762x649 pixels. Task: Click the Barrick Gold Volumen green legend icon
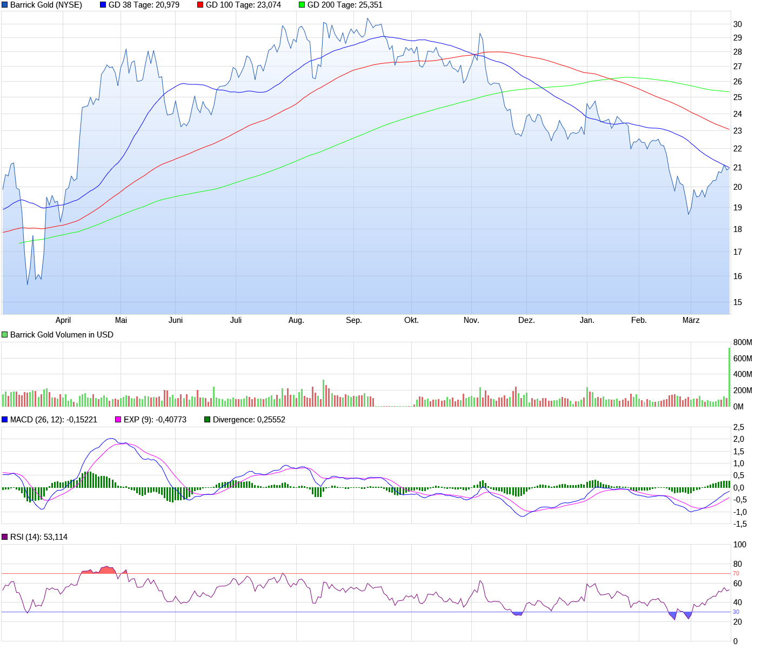click(x=4, y=334)
